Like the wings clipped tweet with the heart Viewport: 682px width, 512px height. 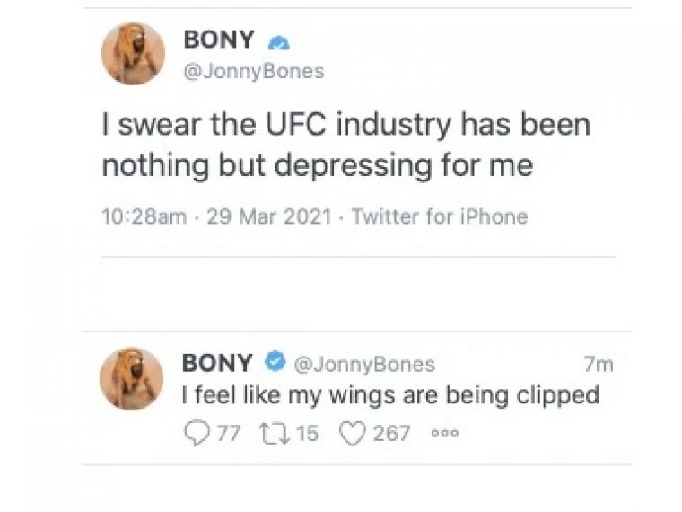(352, 434)
